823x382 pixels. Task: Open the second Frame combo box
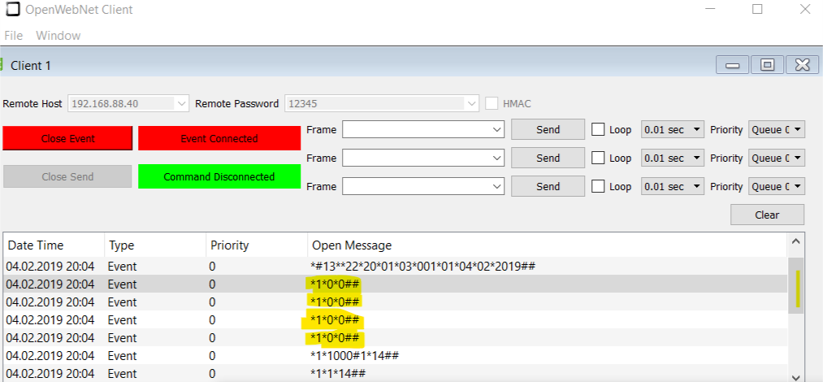tap(423, 158)
